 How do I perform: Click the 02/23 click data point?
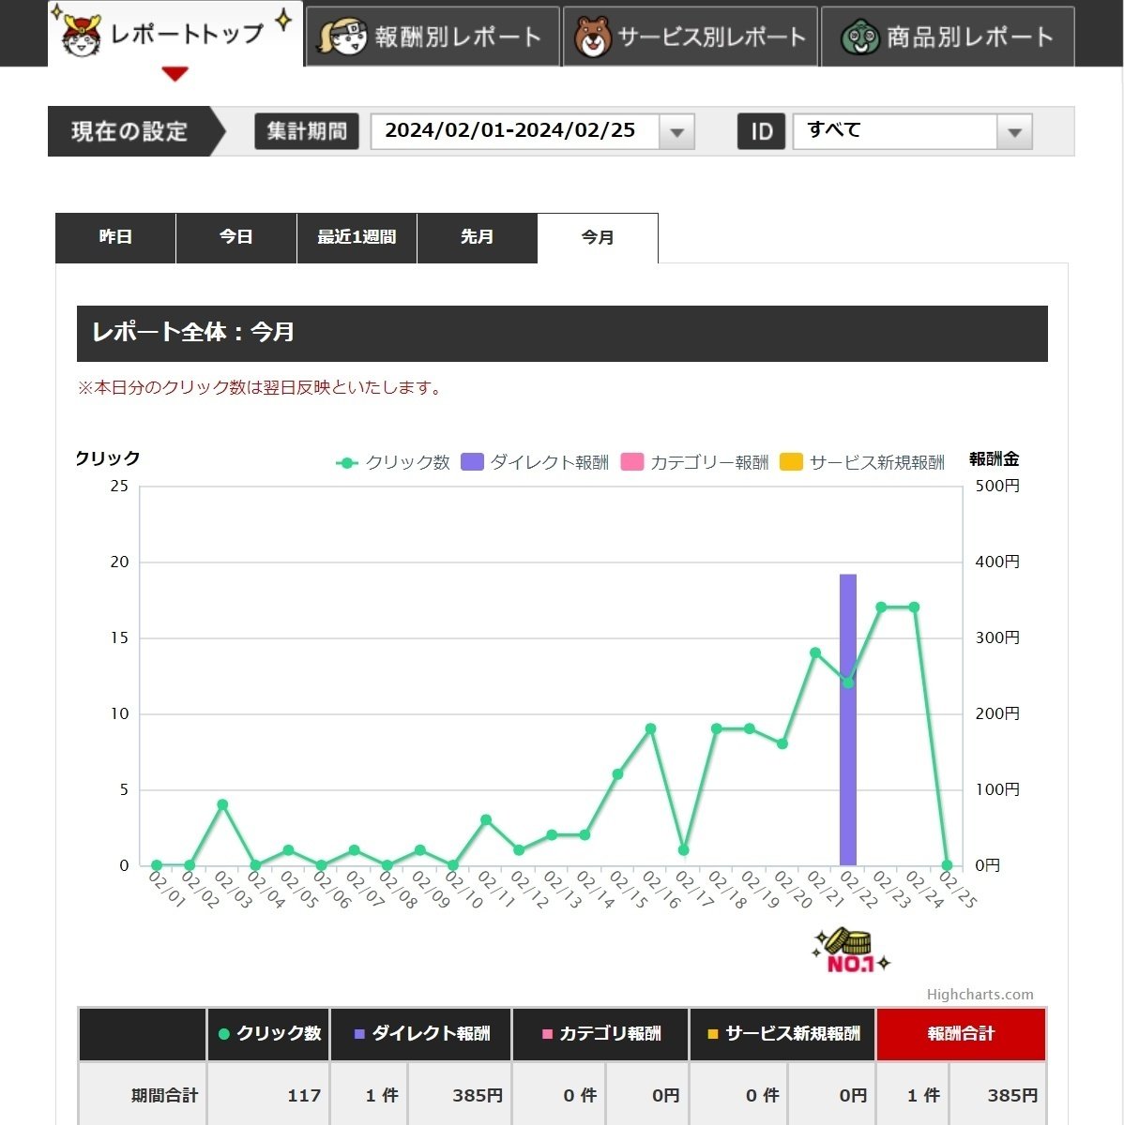[x=881, y=607]
